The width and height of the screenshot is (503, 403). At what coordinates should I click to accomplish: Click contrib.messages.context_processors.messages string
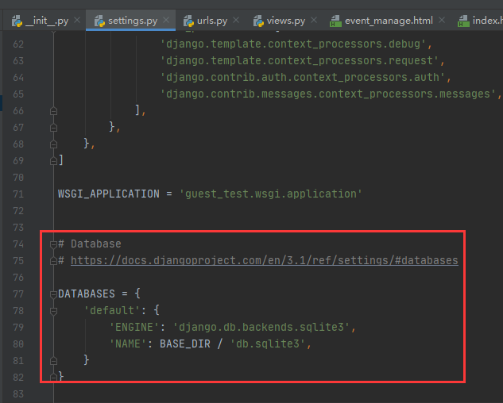coord(328,94)
